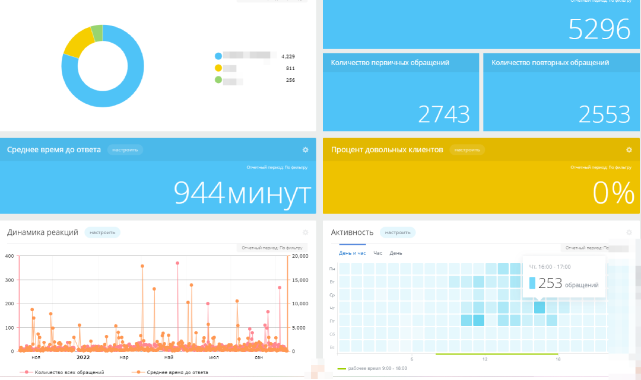641x380 pixels.
Task: Open the Количество первичных обращений tile
Action: pos(401,92)
